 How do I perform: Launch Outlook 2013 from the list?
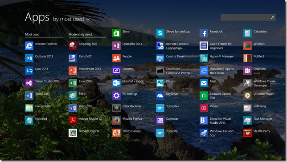coord(29,58)
